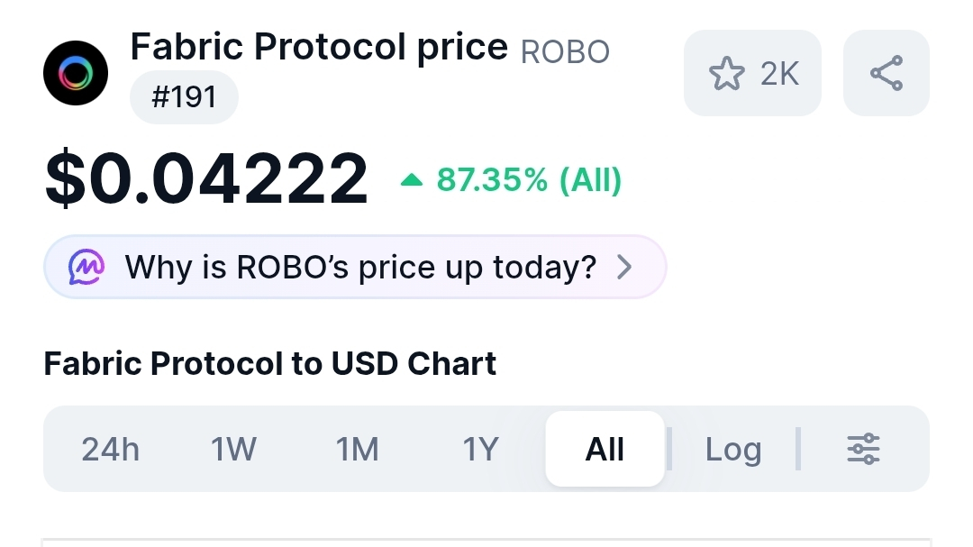Switch to the 1W chart range

233,449
